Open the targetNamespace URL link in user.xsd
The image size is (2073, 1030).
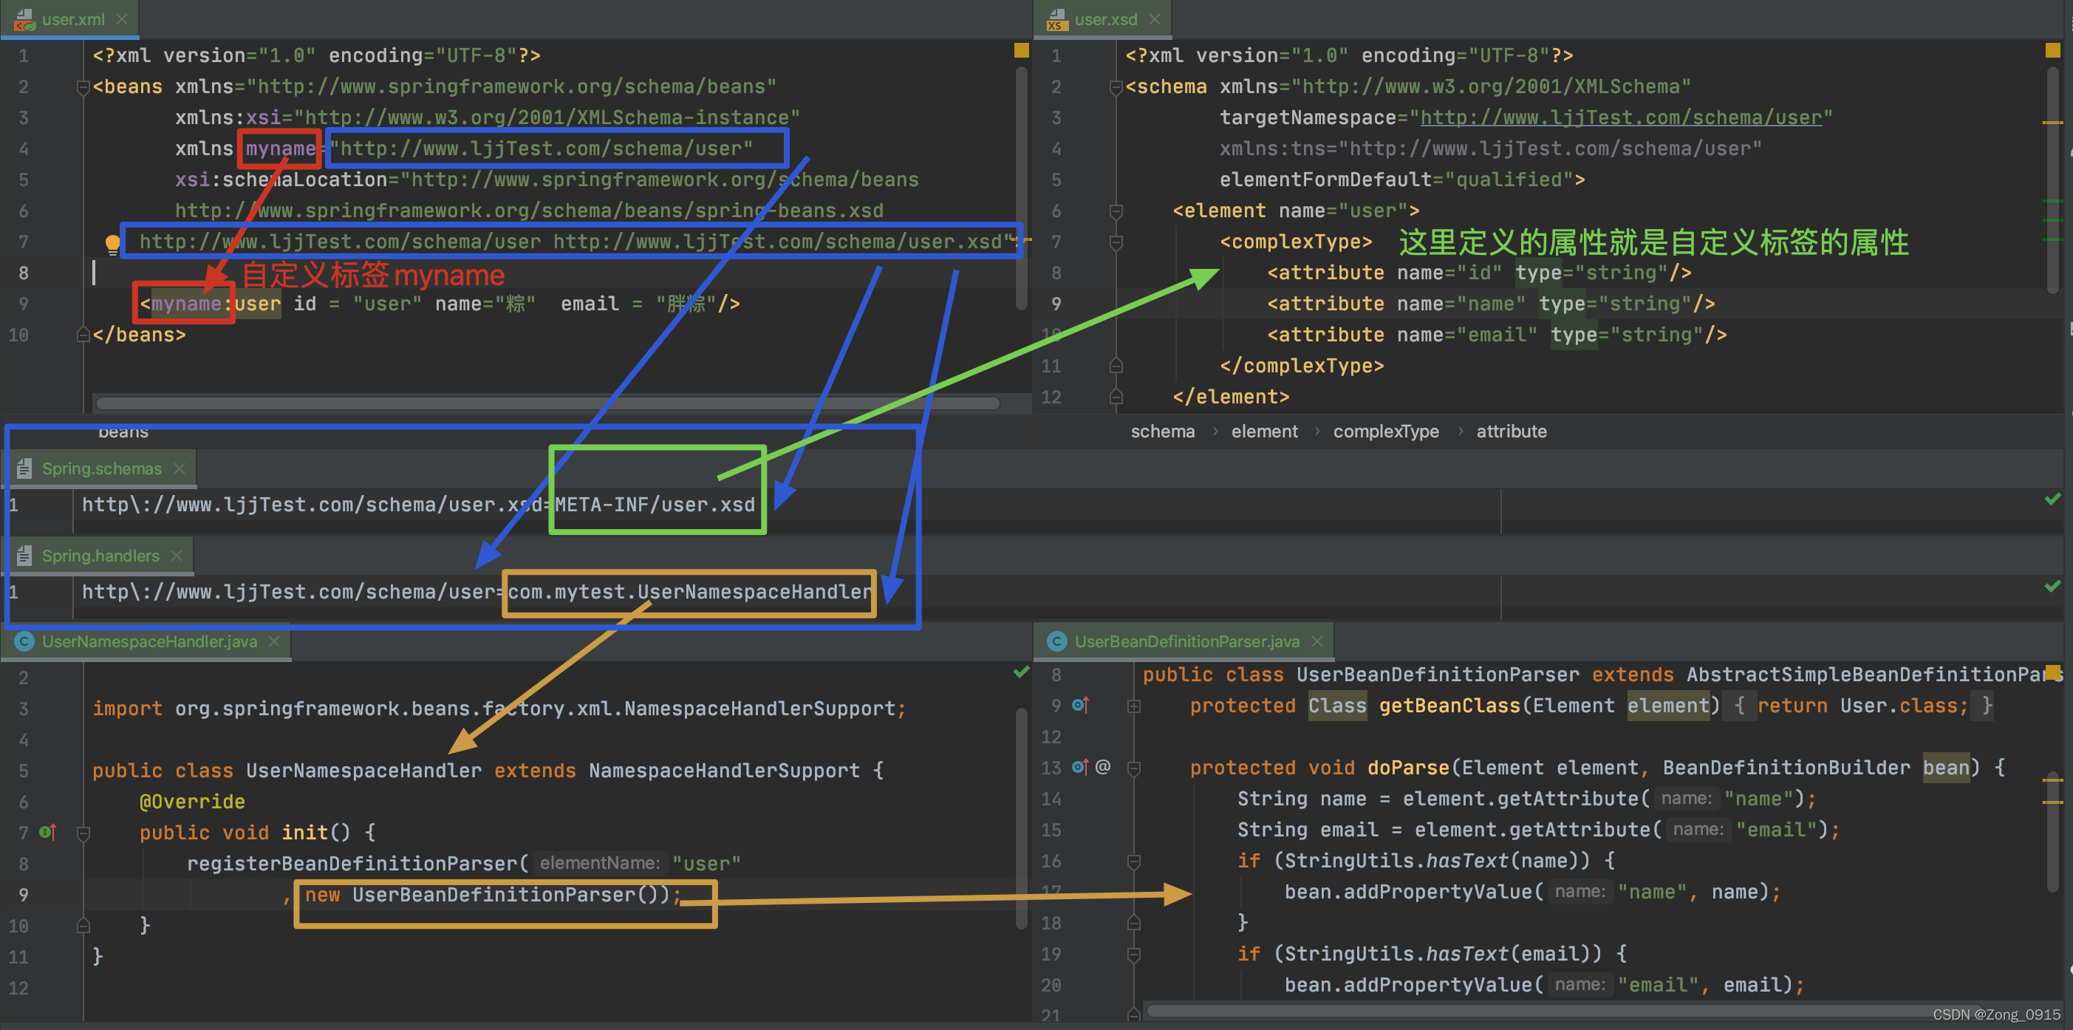click(x=1621, y=117)
